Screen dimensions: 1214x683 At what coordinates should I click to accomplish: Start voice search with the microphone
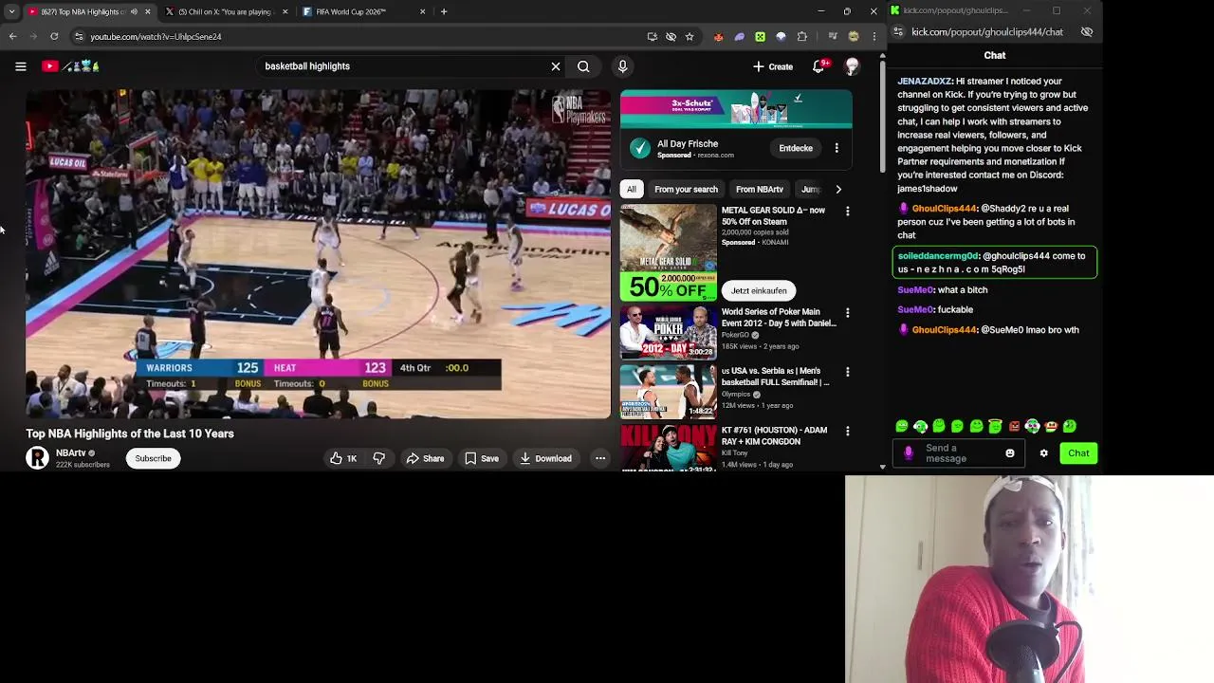[622, 66]
